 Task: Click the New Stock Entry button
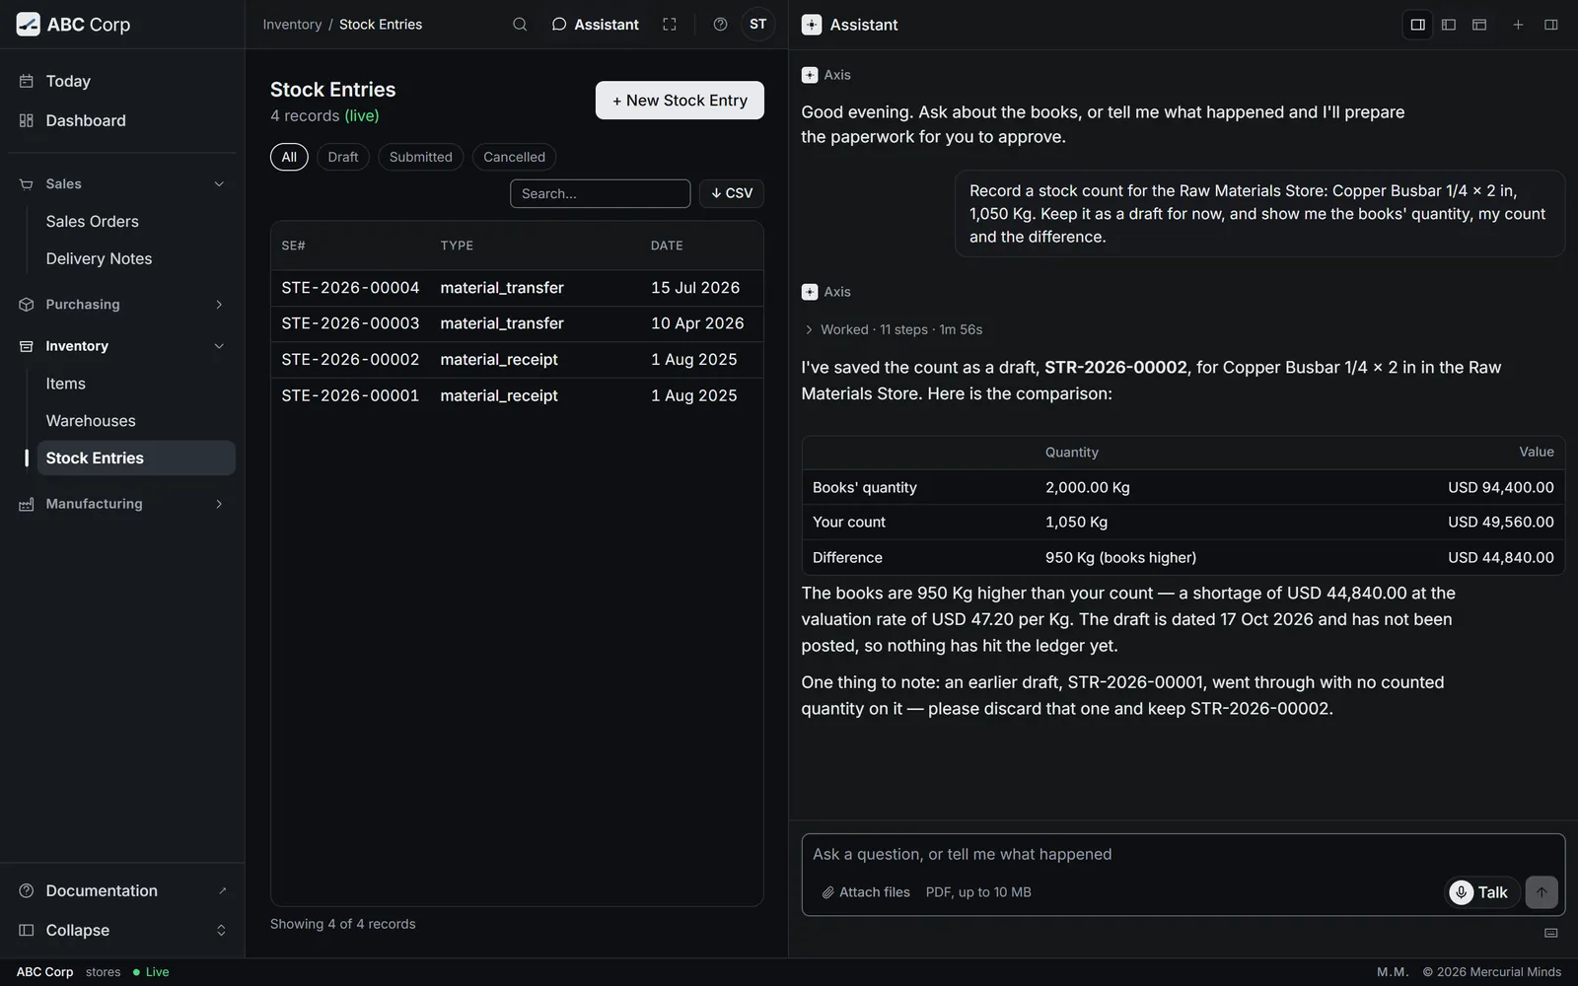[680, 101]
